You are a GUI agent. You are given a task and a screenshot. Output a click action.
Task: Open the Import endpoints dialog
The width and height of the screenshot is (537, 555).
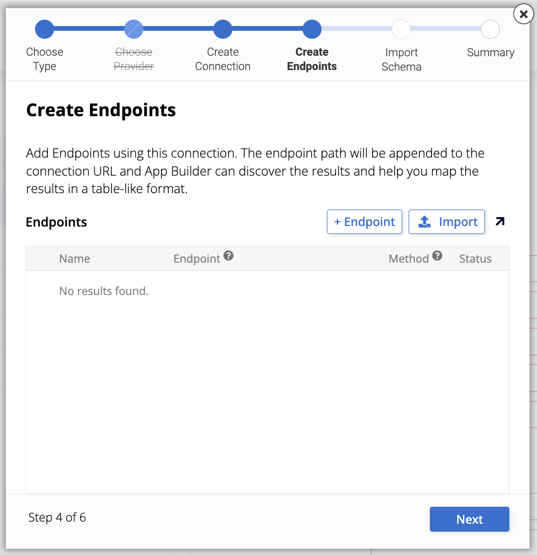point(446,221)
